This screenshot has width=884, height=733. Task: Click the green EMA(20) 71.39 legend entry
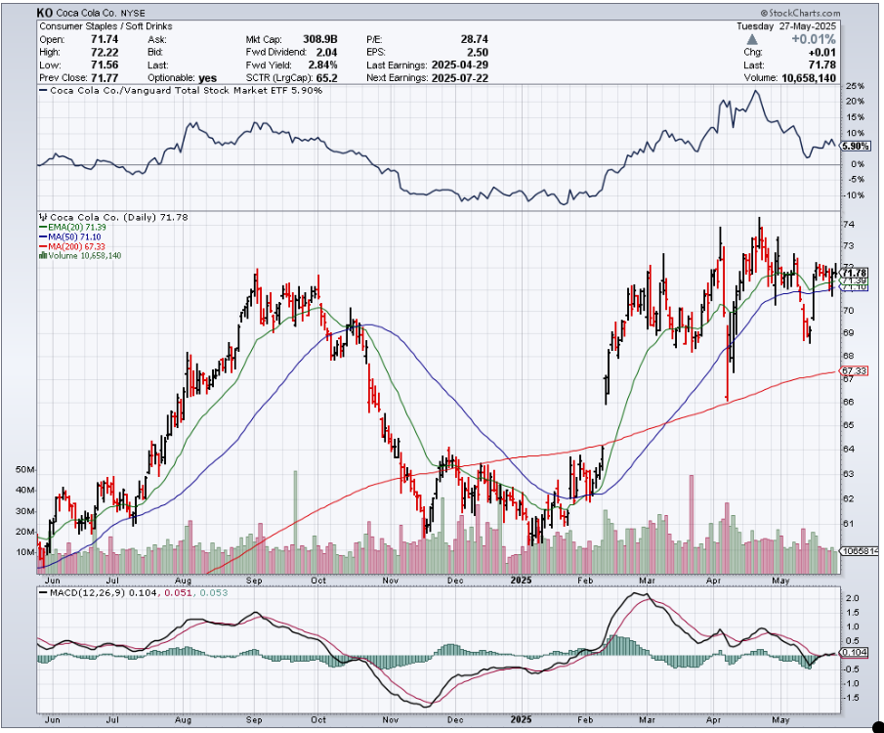[x=72, y=227]
